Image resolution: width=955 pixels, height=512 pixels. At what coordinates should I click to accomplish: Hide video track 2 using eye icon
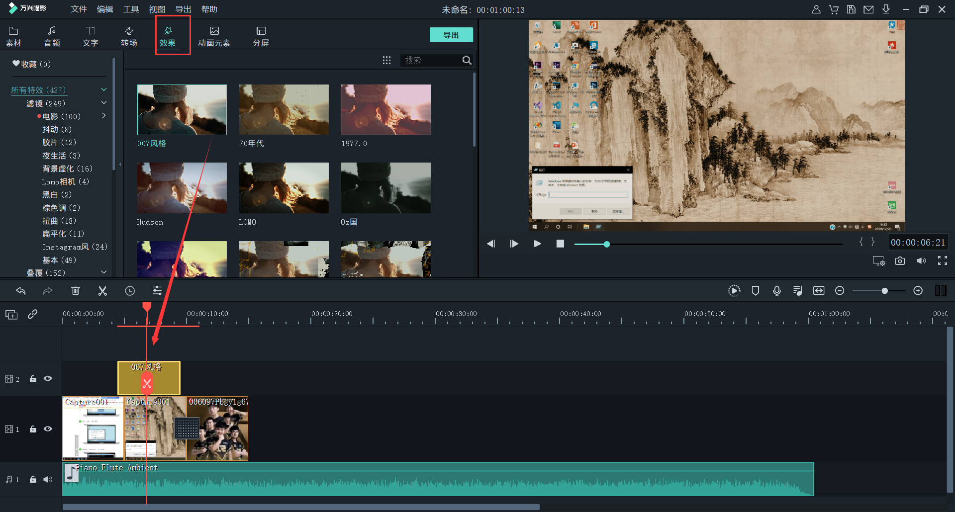(48, 379)
